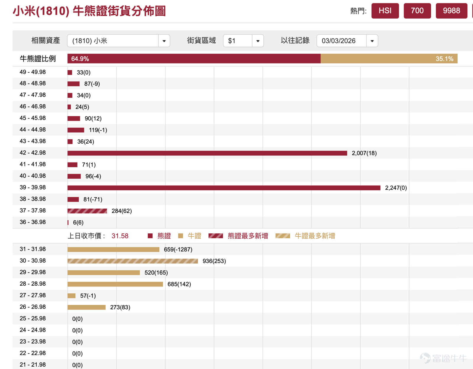Image resolution: width=473 pixels, height=369 pixels.
Task: Click the 熊證最多新增 legend label
Action: coord(248,236)
